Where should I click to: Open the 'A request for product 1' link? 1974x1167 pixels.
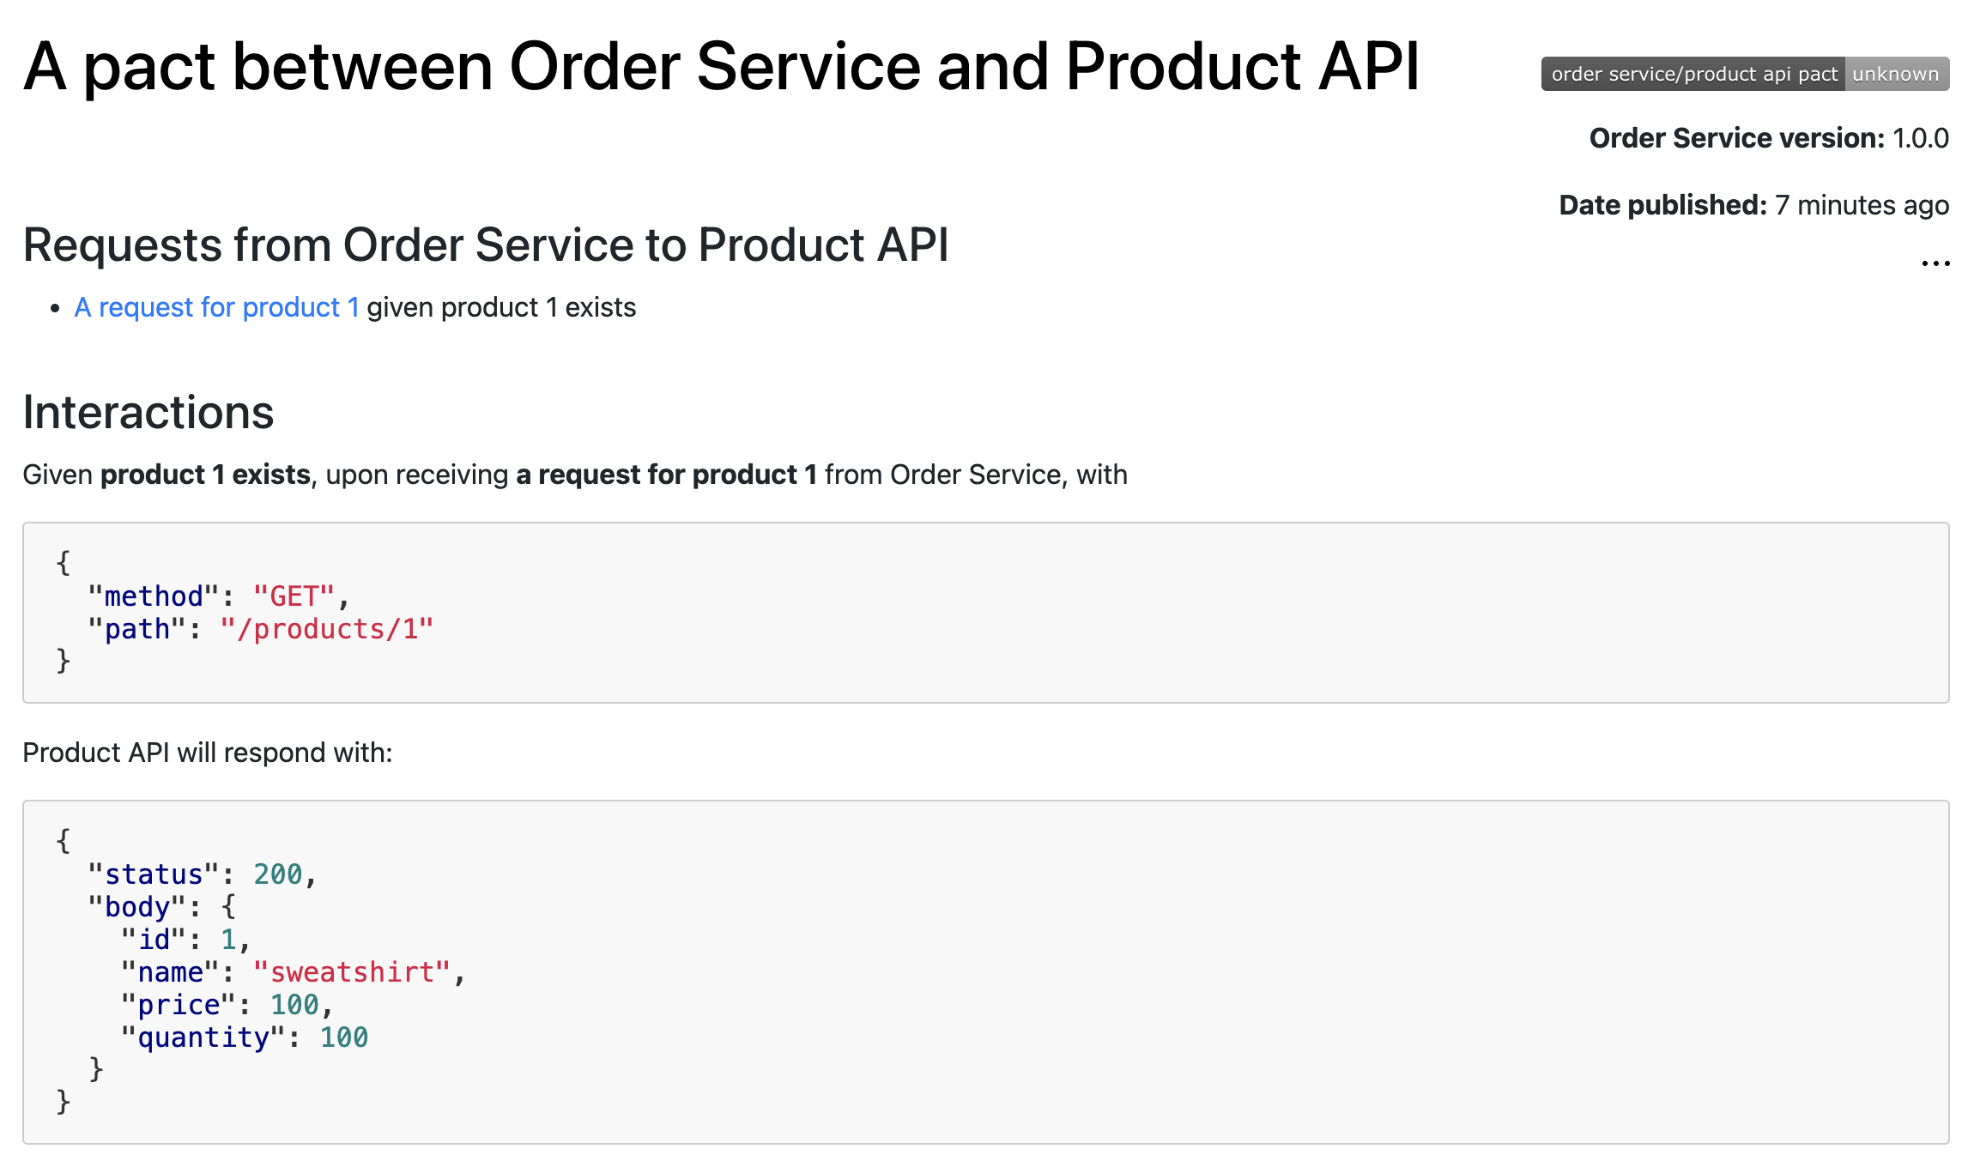pyautogui.click(x=216, y=307)
